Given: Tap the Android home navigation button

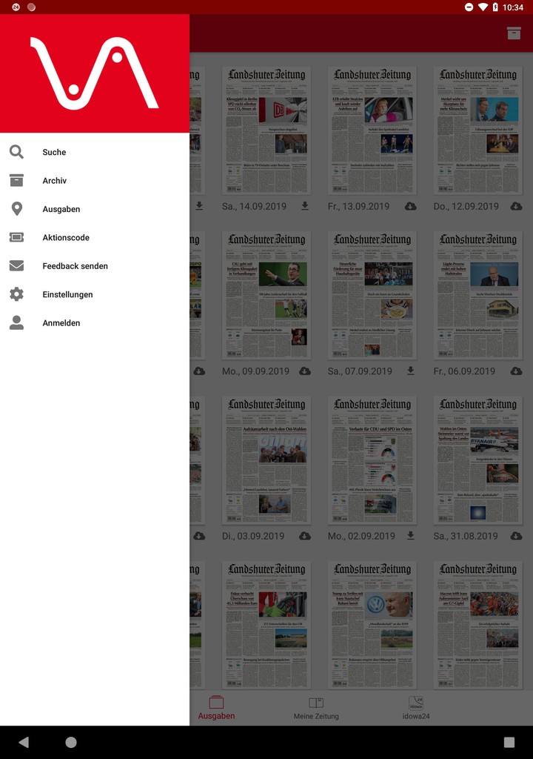Looking at the screenshot, I should [71, 742].
